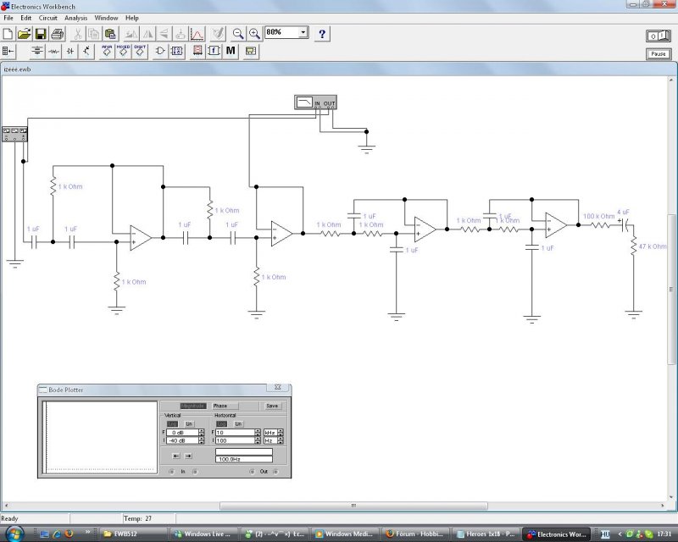
Task: Click the function generator instrument
Action: [14, 134]
